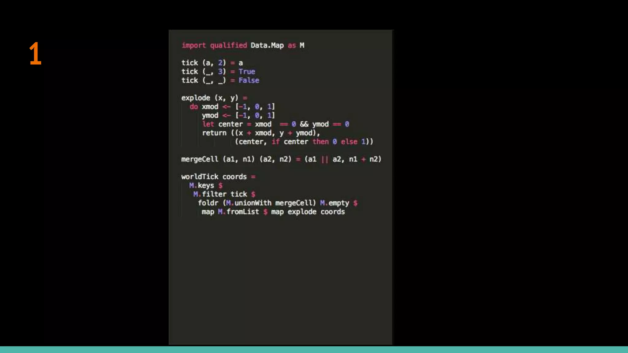Click the 'mergeCell' function name definition
Screen dimensions: 628x353
coord(199,159)
